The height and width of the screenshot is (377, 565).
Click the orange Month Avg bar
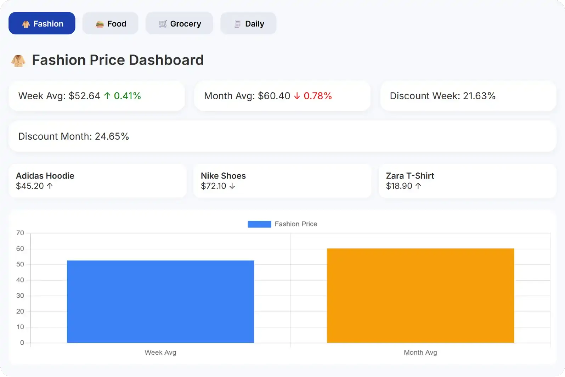coord(420,296)
